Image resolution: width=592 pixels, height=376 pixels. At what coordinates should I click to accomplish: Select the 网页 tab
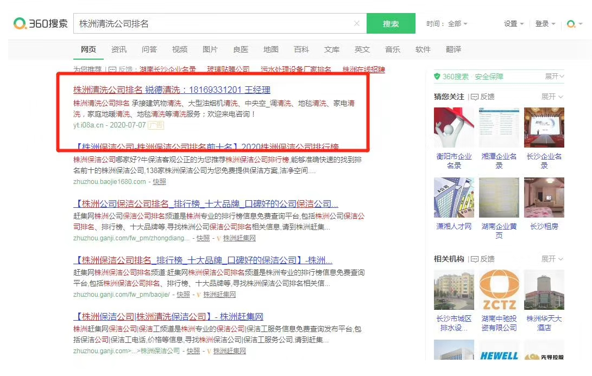click(89, 49)
